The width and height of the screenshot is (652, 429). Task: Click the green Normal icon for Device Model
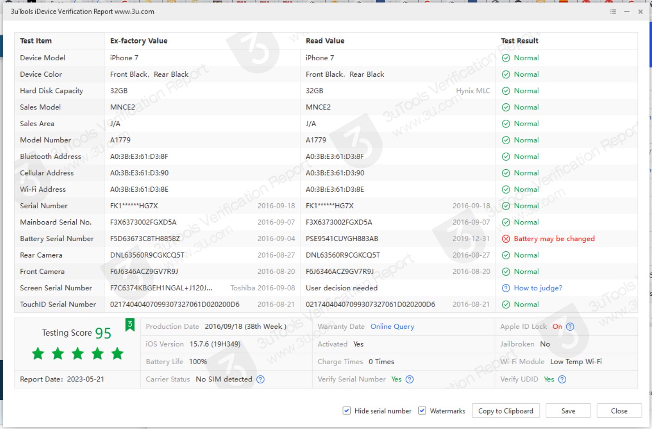(507, 58)
